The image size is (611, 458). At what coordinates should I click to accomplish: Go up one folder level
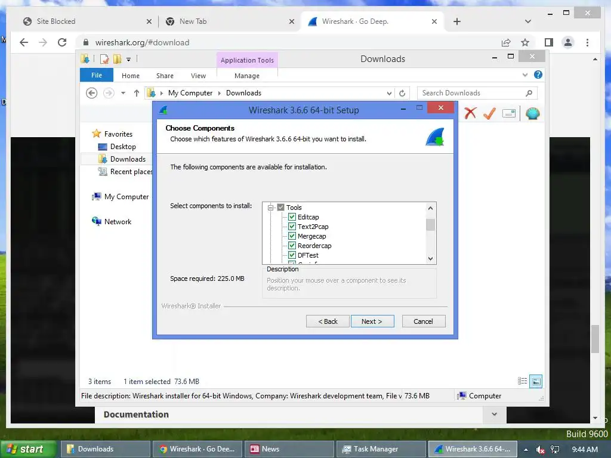(137, 93)
